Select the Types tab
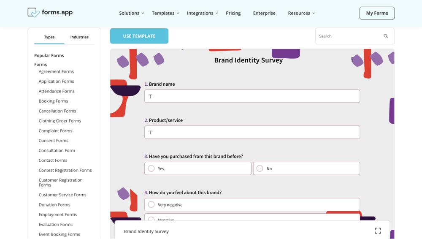The height and width of the screenshot is (239, 422). coord(49,37)
